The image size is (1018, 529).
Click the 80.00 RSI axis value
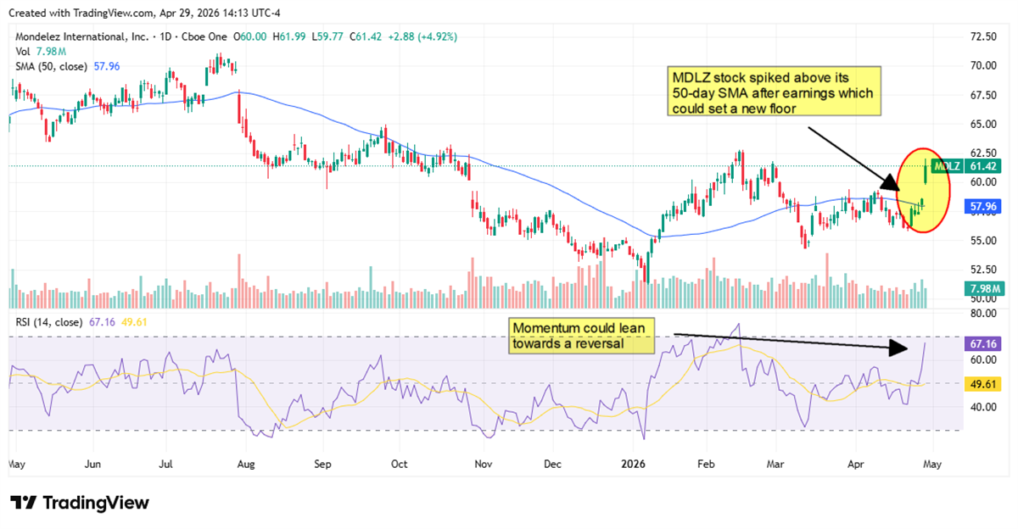click(x=982, y=314)
